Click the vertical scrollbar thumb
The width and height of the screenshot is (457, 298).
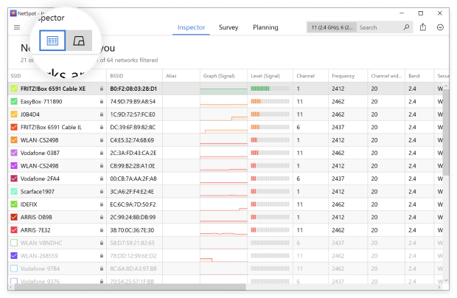click(x=446, y=131)
